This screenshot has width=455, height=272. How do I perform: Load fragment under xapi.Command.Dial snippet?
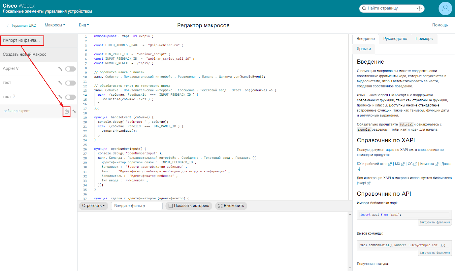coord(435,253)
